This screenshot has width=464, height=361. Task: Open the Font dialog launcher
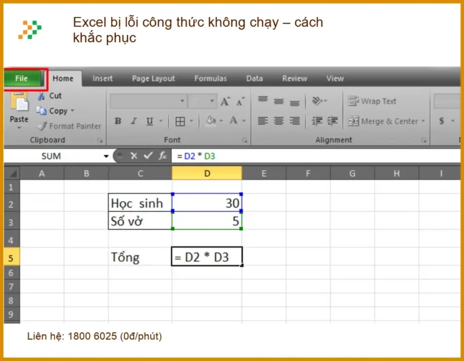pyautogui.click(x=245, y=141)
